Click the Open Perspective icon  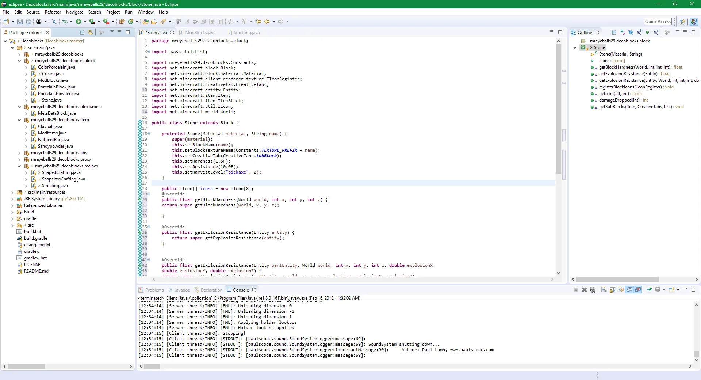pyautogui.click(x=682, y=22)
